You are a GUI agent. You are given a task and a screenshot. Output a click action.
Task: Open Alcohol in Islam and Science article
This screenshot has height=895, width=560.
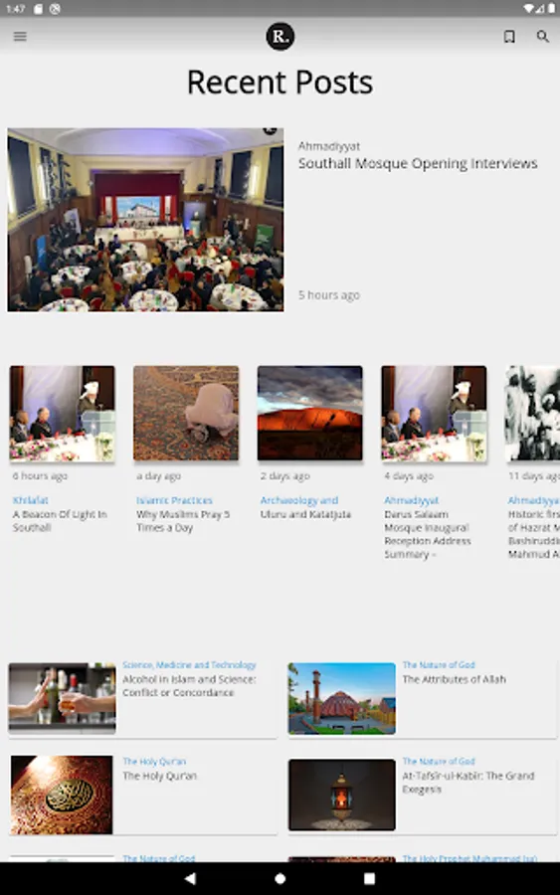click(x=189, y=686)
